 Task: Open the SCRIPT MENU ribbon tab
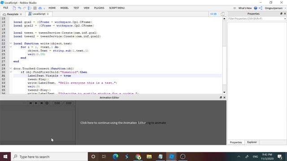(x=117, y=8)
